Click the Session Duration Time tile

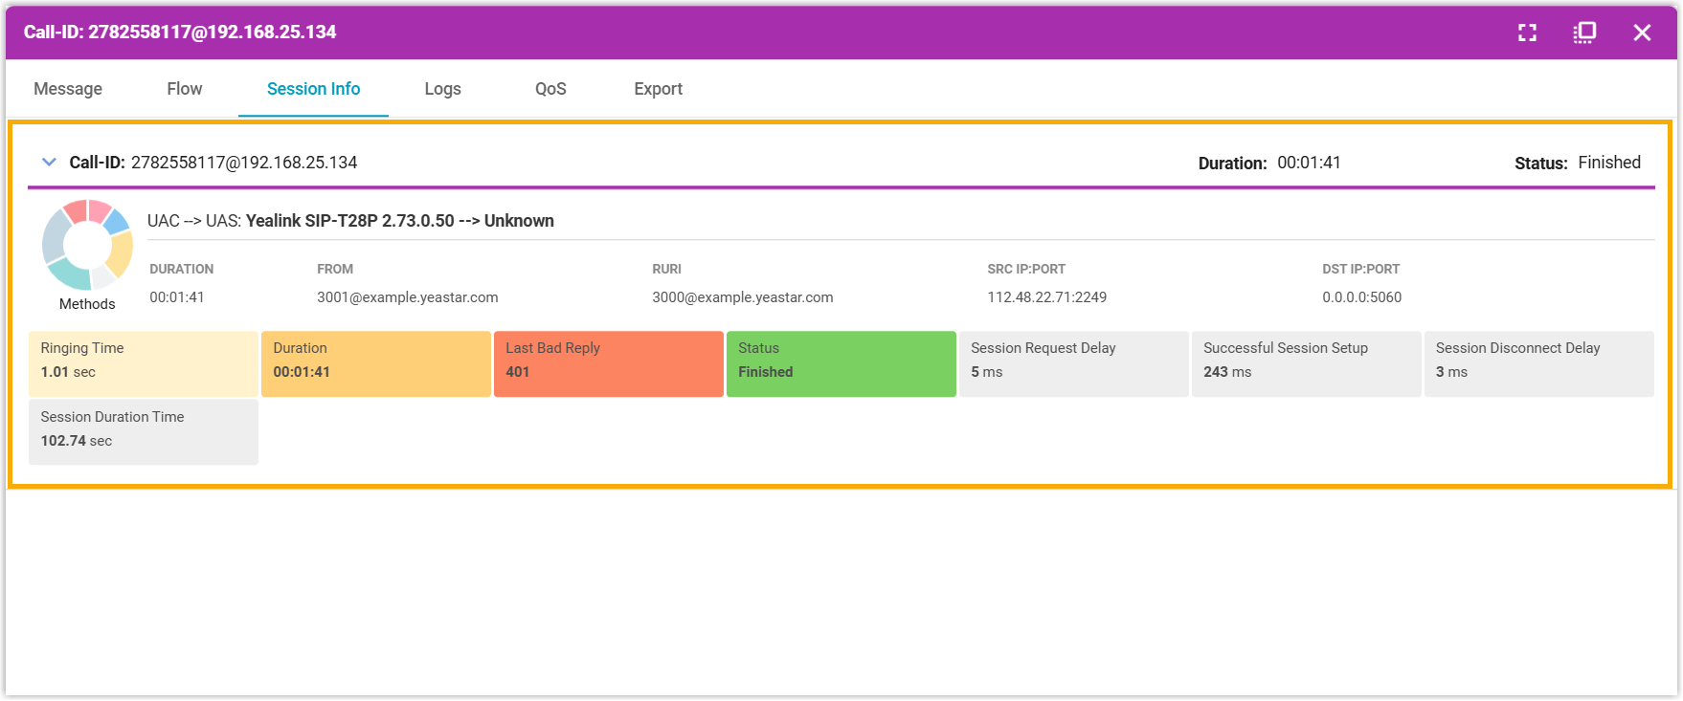144,431
